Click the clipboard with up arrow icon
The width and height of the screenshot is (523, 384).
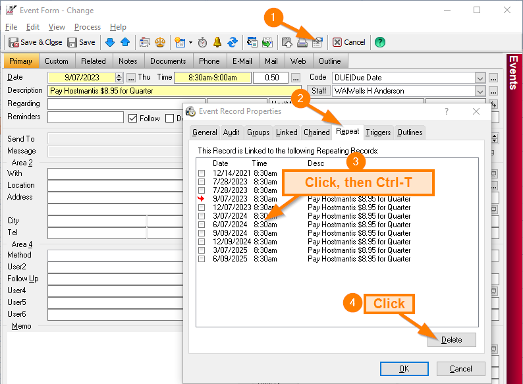tap(287, 42)
